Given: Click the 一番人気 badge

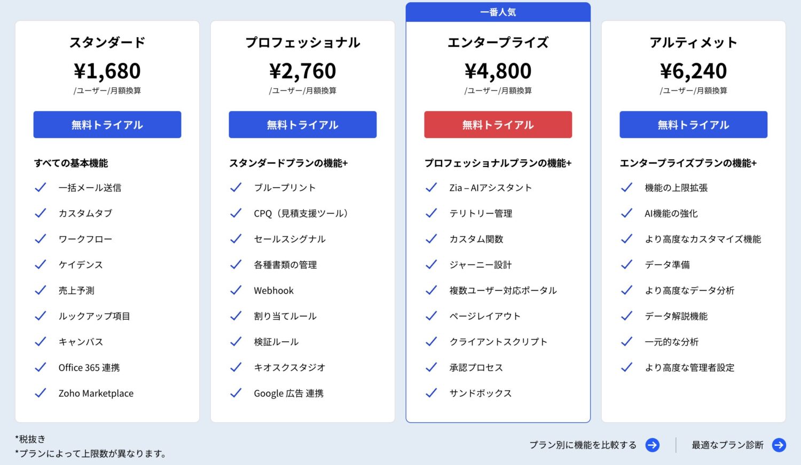Looking at the screenshot, I should [x=498, y=12].
